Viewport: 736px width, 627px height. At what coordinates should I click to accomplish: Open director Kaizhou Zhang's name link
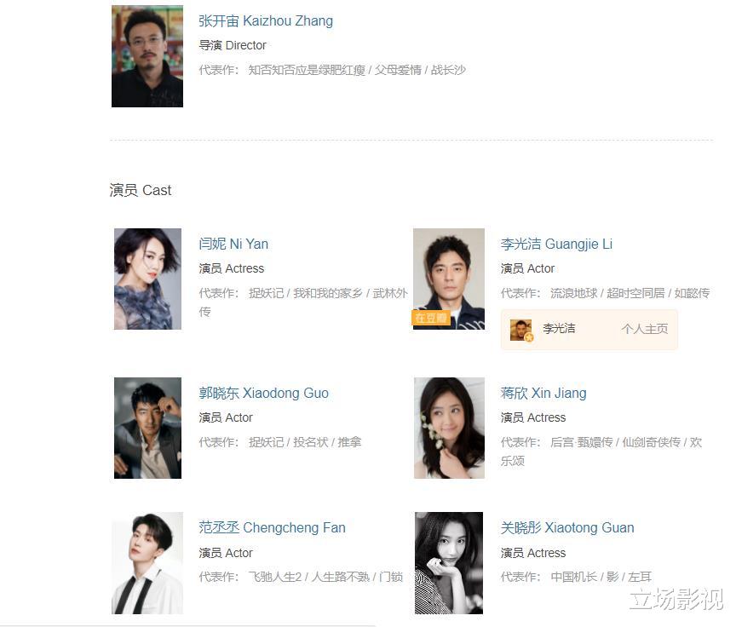[x=266, y=21]
